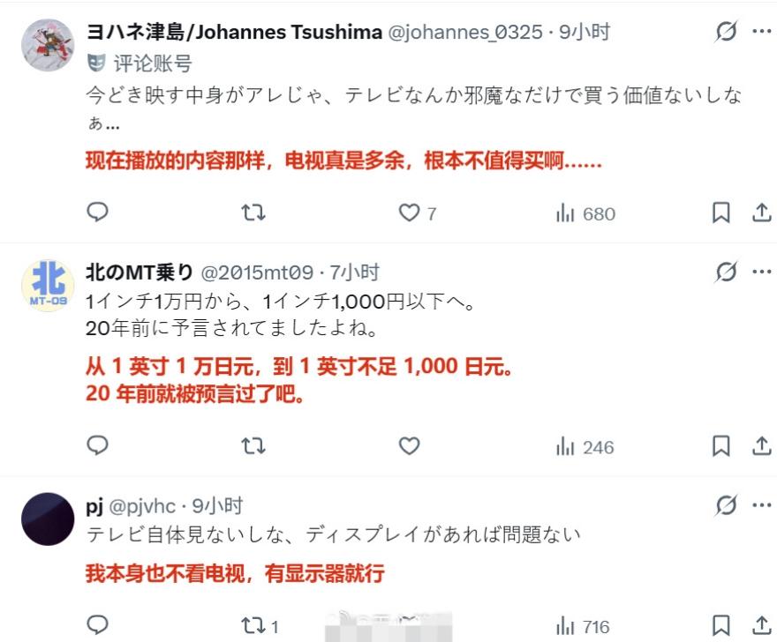The image size is (777, 642).
Task: Bookmark Johannes Tsushima's tweet
Action: 721,213
